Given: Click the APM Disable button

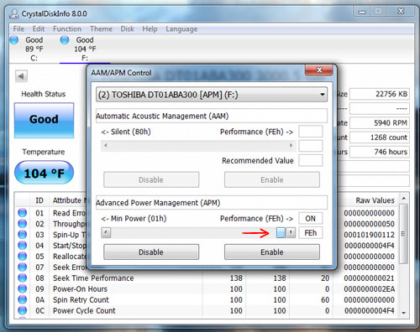Looking at the screenshot, I should 151,252.
